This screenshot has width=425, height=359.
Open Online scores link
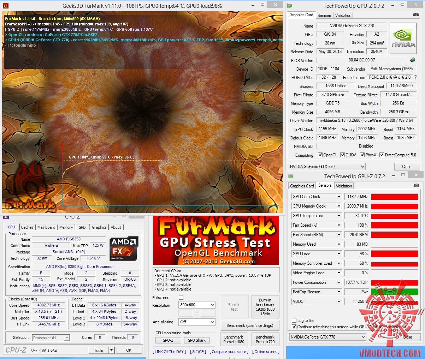coord(266,352)
